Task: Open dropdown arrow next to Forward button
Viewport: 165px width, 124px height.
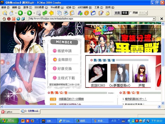Action: [x=34, y=13]
